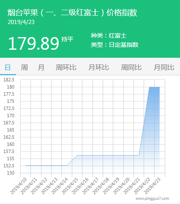Show the 周环比 week-over-week tab

pyautogui.click(x=66, y=67)
